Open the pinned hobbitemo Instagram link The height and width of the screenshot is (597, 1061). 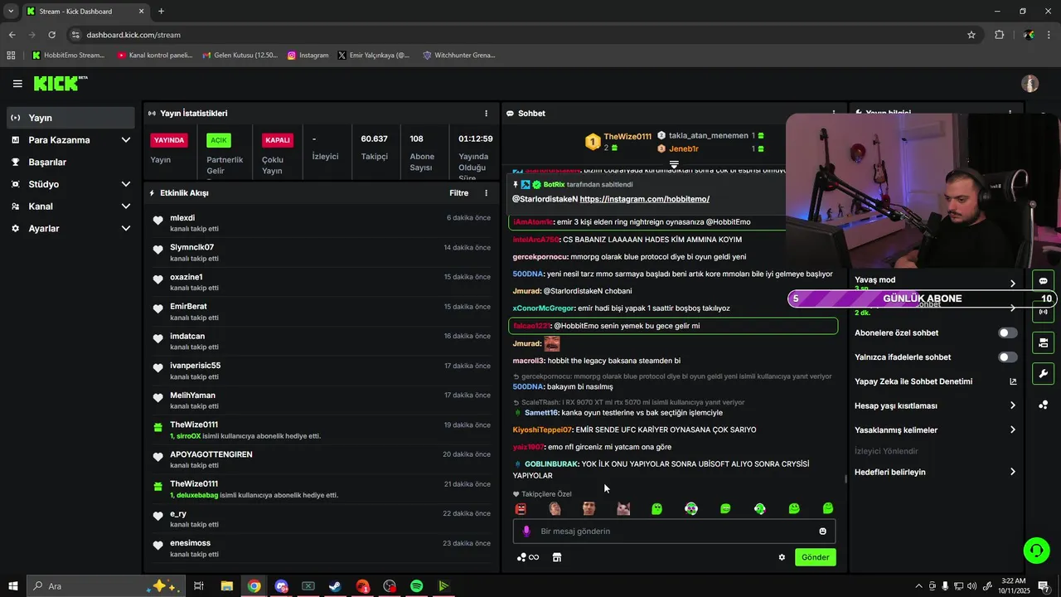pos(644,199)
